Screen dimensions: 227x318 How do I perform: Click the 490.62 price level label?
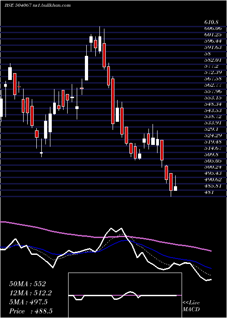point(213,179)
